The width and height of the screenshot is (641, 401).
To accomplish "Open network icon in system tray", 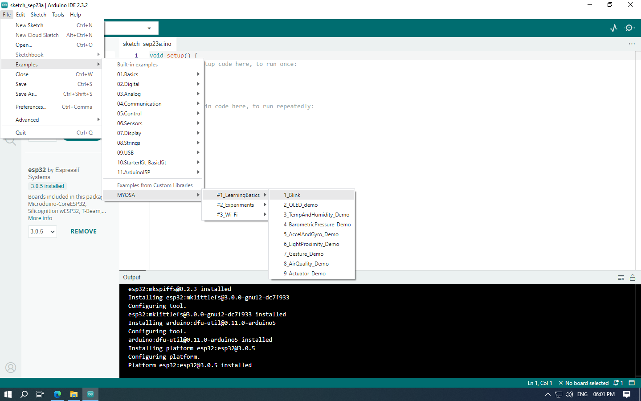I will pos(559,394).
